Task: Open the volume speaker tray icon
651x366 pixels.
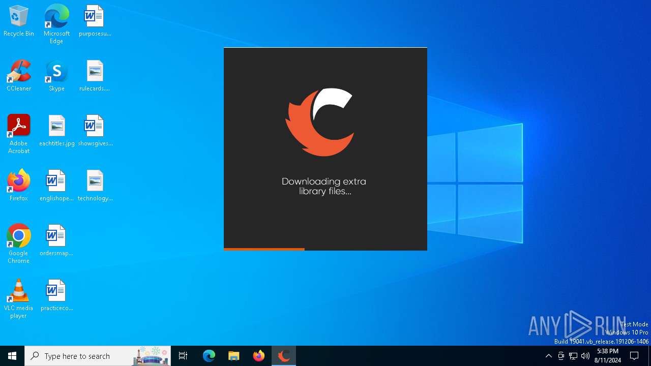Action: click(585, 356)
